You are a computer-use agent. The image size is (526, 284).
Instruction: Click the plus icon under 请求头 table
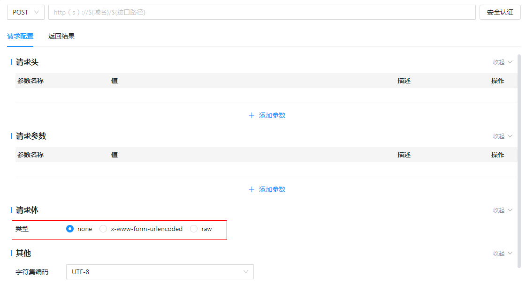click(252, 115)
